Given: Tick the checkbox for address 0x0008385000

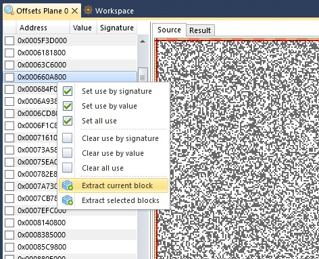Looking at the screenshot, I should click(x=9, y=235).
